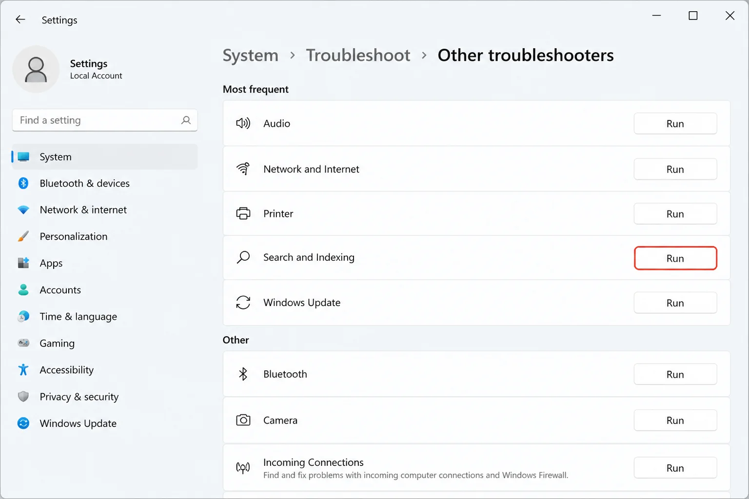Click the Audio row label

pyautogui.click(x=277, y=123)
